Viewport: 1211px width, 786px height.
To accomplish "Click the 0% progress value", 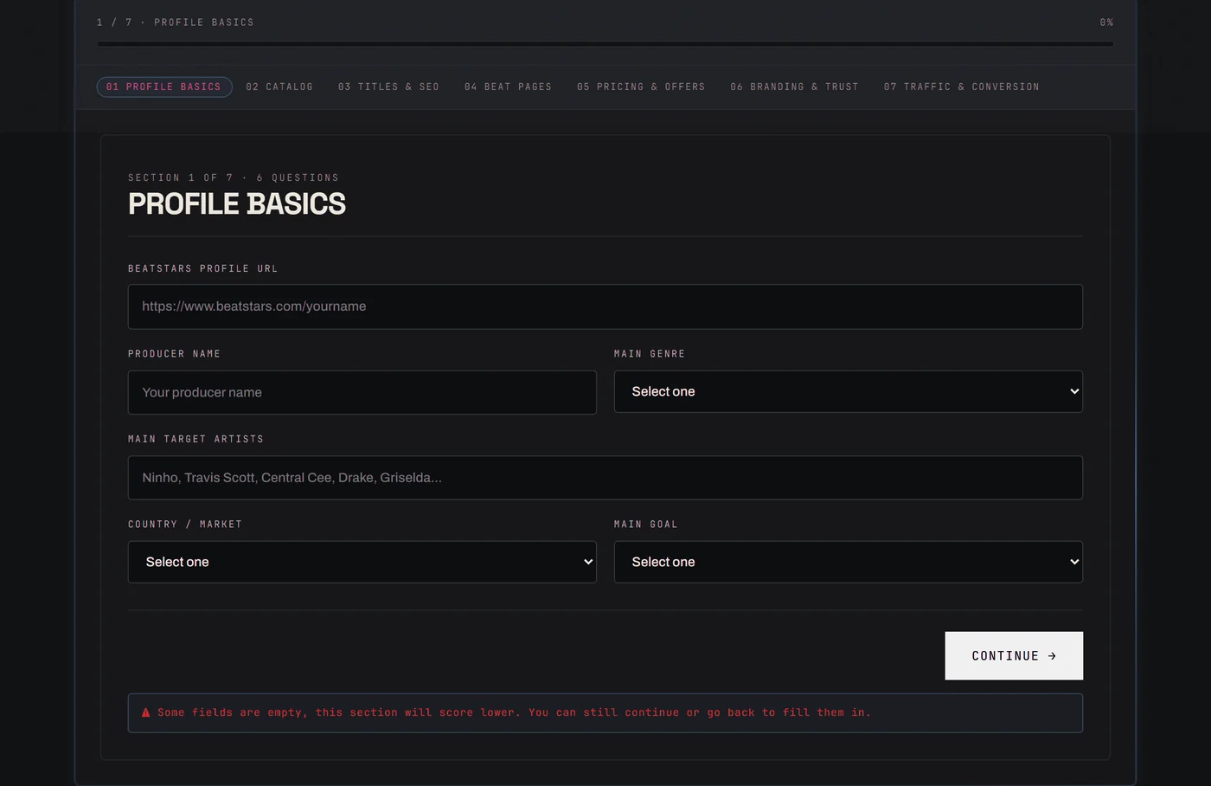I will 1106,23.
